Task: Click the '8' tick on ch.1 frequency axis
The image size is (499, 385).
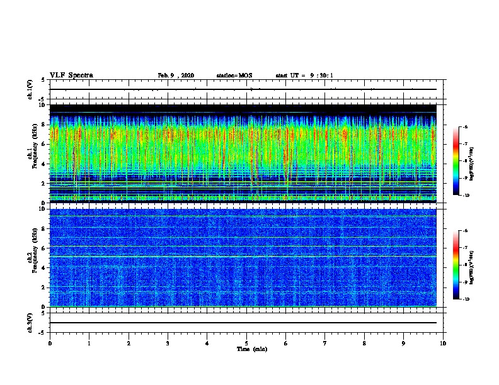Action: pos(44,125)
